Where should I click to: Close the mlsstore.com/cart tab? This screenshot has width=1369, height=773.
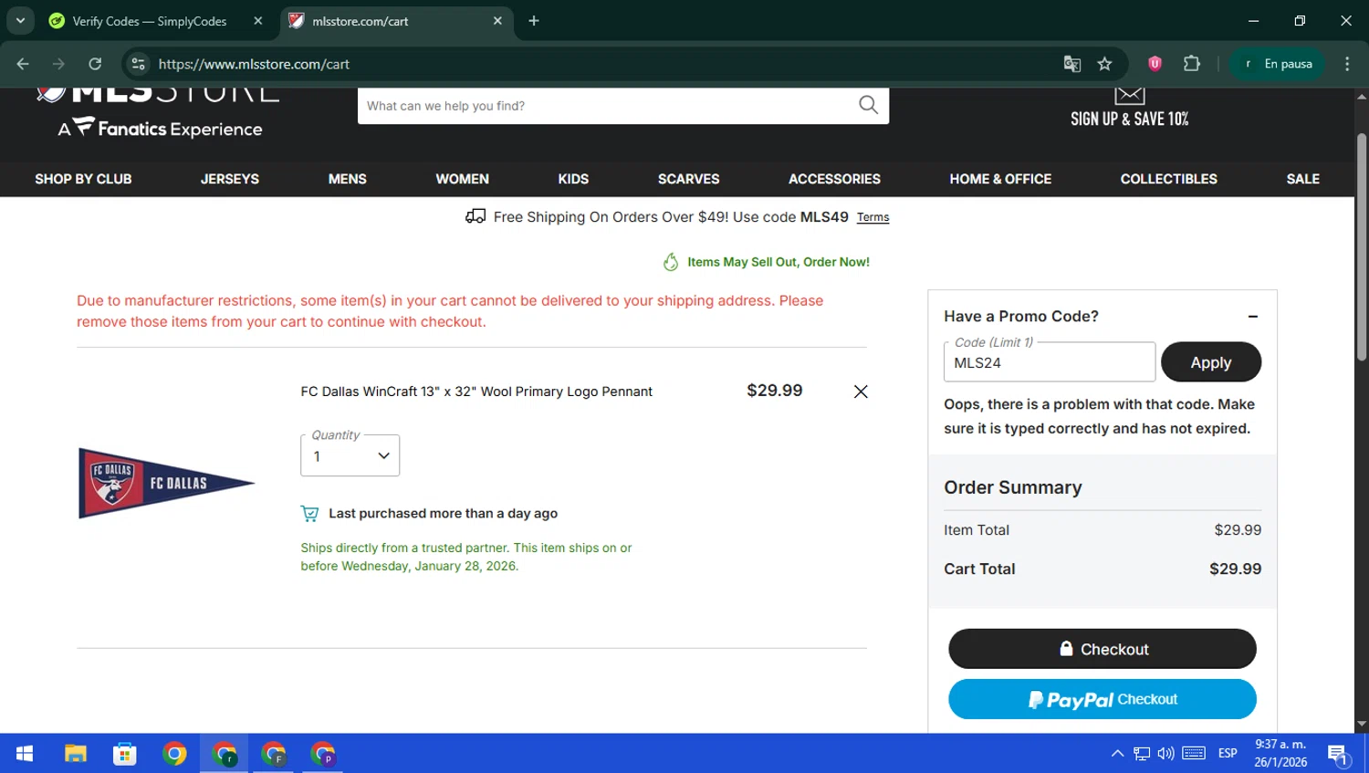497,21
